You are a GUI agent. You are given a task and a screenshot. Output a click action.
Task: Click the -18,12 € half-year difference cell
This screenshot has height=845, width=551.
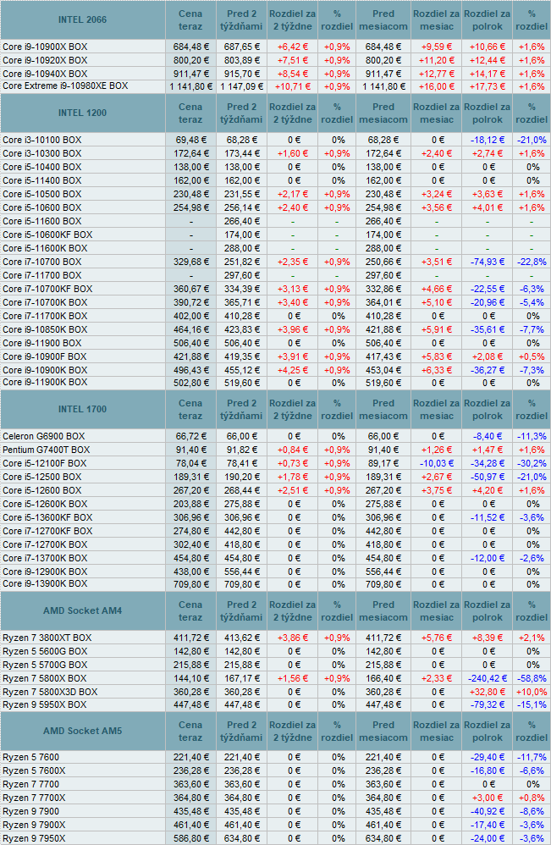click(x=487, y=140)
